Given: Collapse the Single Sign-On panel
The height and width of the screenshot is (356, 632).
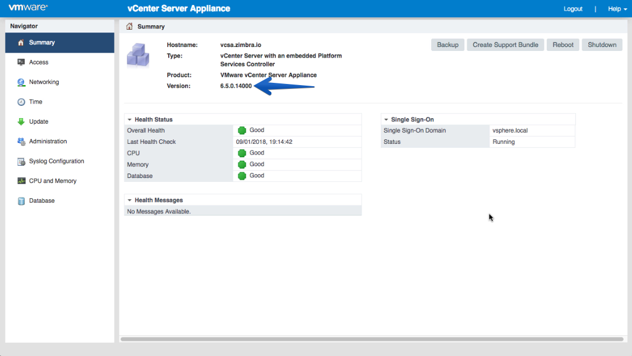Looking at the screenshot, I should (x=386, y=119).
